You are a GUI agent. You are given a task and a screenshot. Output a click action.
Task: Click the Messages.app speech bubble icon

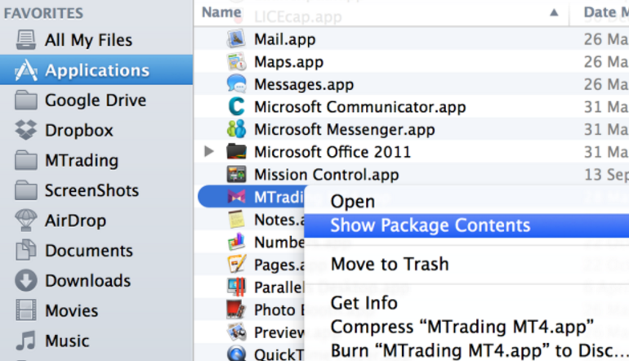236,84
